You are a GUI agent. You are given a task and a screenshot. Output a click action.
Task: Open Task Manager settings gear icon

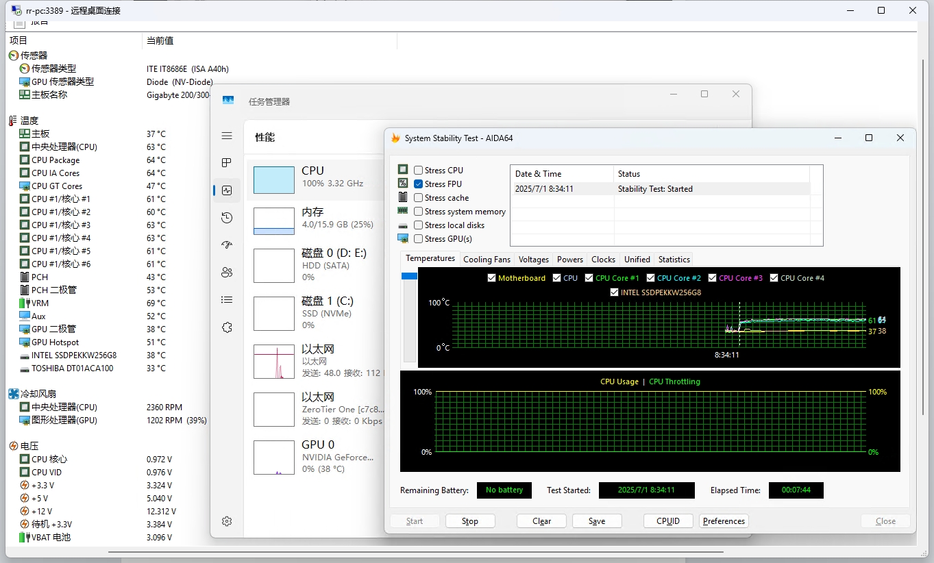(227, 521)
